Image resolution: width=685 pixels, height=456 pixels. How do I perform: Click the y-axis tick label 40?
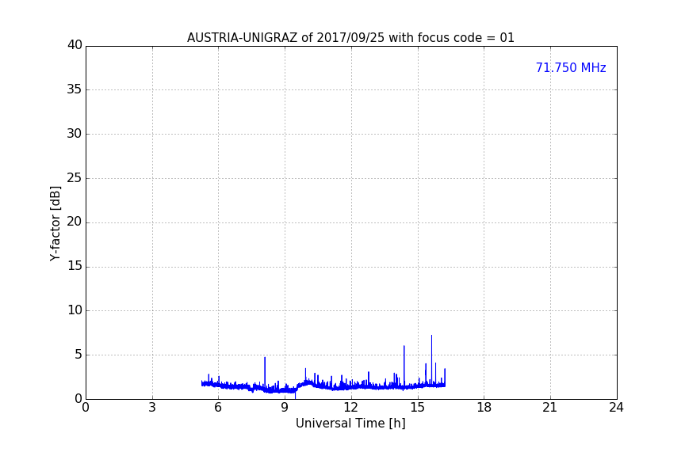[75, 45]
